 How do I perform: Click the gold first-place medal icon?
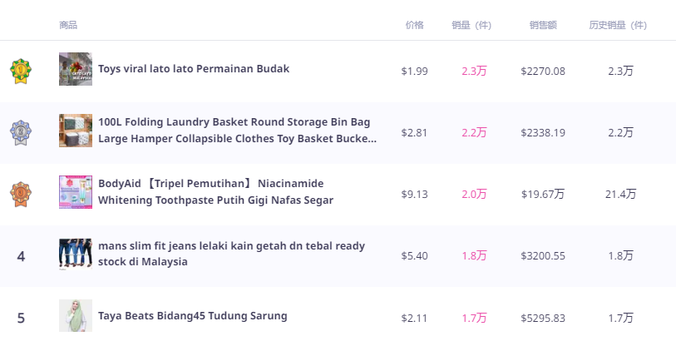[21, 72]
